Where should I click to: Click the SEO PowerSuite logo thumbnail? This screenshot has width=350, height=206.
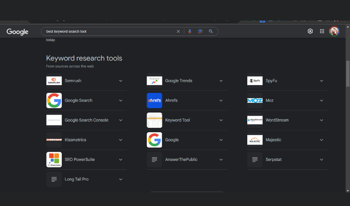click(x=54, y=159)
